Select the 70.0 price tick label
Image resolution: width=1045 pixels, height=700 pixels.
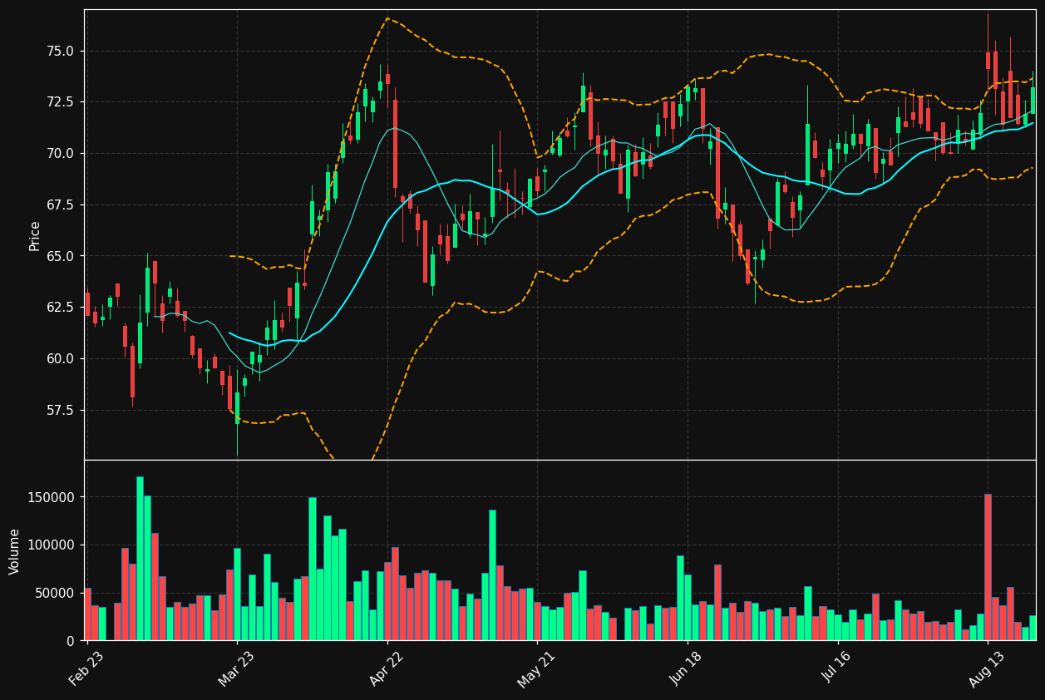[x=59, y=154]
